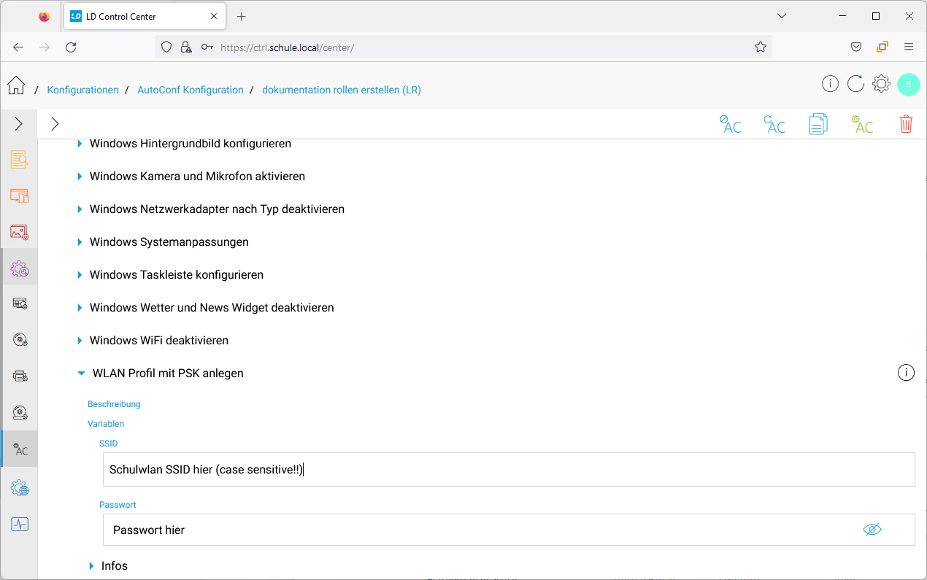Click the Firefox extensions icon in the toolbar
The height and width of the screenshot is (580, 927).
click(x=882, y=47)
